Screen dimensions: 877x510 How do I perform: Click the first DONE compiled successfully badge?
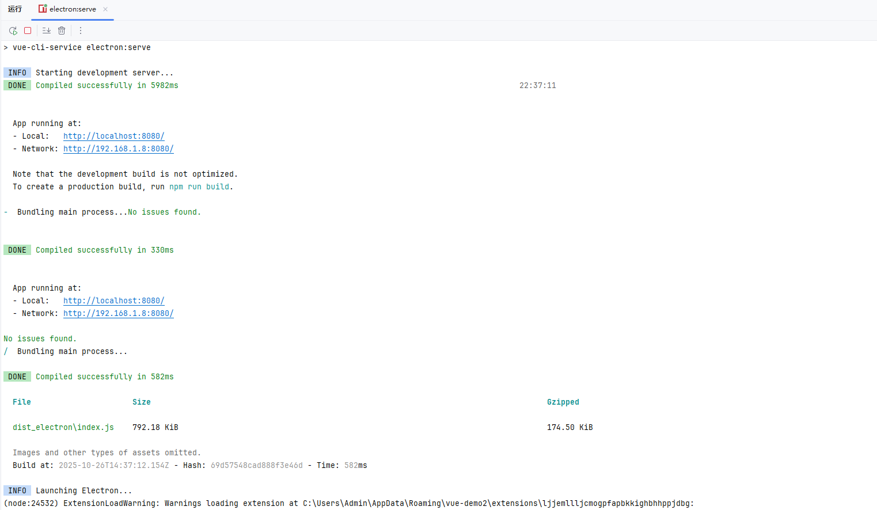(17, 85)
